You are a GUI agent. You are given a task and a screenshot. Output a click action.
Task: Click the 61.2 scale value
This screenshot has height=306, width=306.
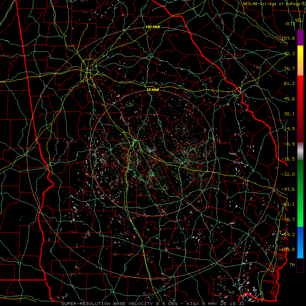(x=289, y=84)
